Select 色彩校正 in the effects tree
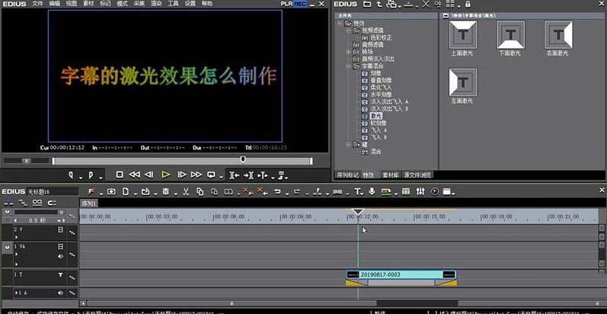The width and height of the screenshot is (607, 314). [381, 37]
